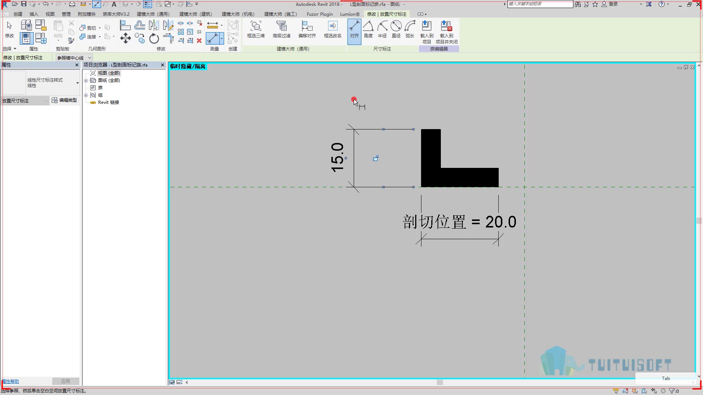This screenshot has height=395, width=703.
Task: Click the Save icon in quick access toolbar
Action: point(24,4)
